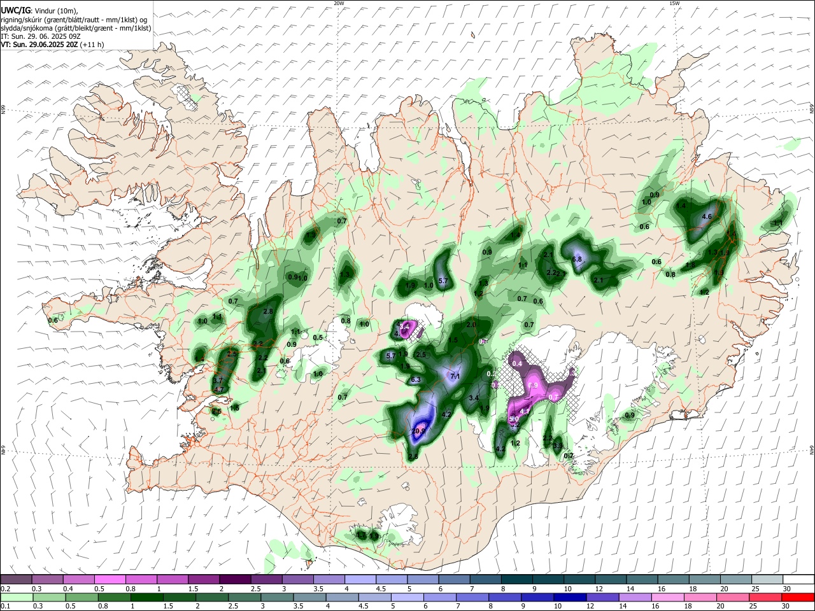Select the 'slydda/snjókoma' legend description line
The image size is (815, 611).
tap(76, 28)
